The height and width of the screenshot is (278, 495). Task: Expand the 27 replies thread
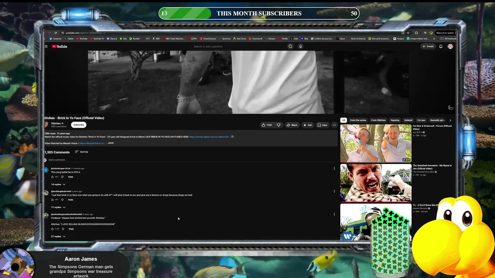58,236
